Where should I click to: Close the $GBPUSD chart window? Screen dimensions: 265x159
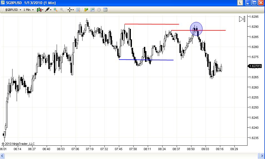click(x=261, y=3)
